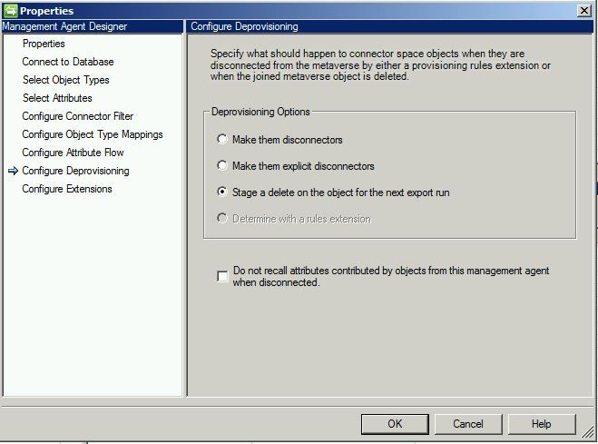Click the Cancel button
Screen dimensions: 598x444
468,424
